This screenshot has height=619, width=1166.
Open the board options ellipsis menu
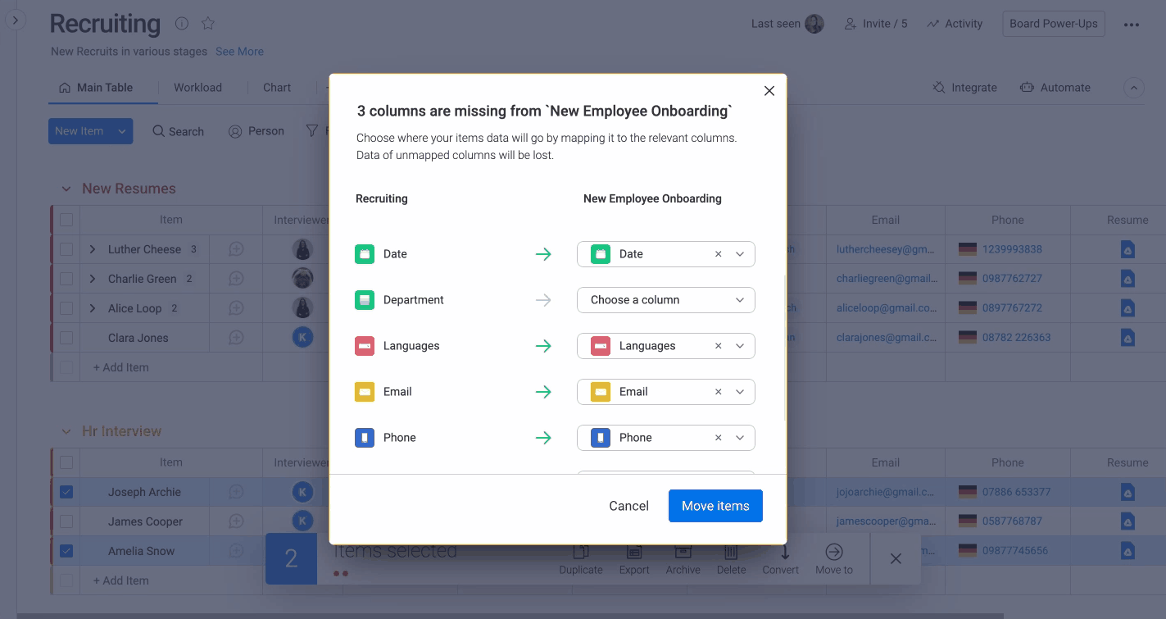[1131, 25]
